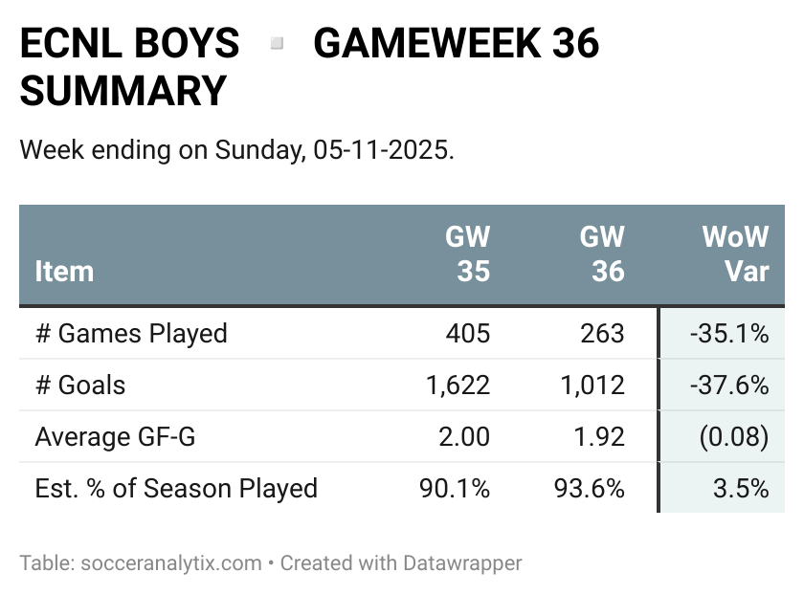This screenshot has width=804, height=595.
Task: Click the 1,622 goals value
Action: (x=458, y=386)
